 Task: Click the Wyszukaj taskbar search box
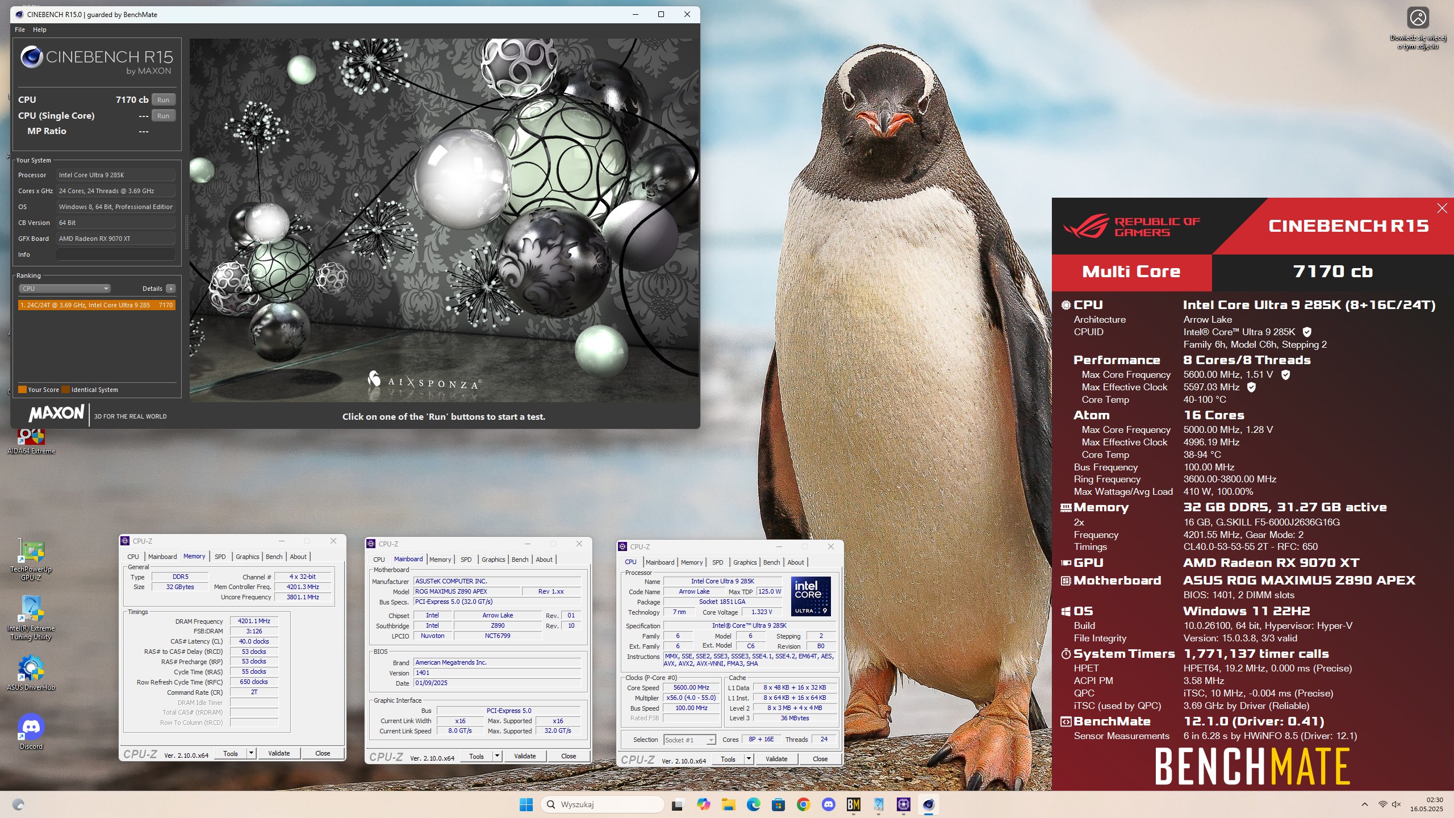(603, 804)
